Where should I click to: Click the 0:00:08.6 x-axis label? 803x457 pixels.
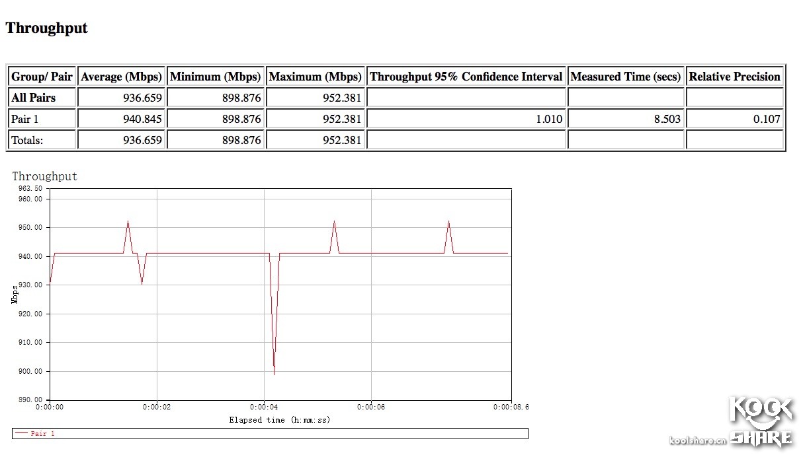(x=511, y=407)
